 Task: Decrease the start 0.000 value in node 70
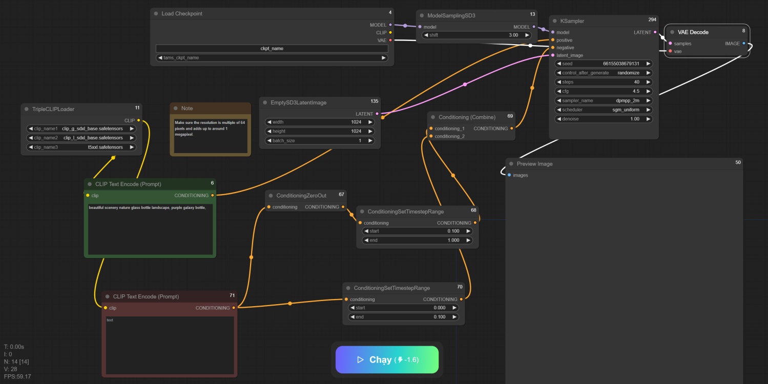click(352, 308)
